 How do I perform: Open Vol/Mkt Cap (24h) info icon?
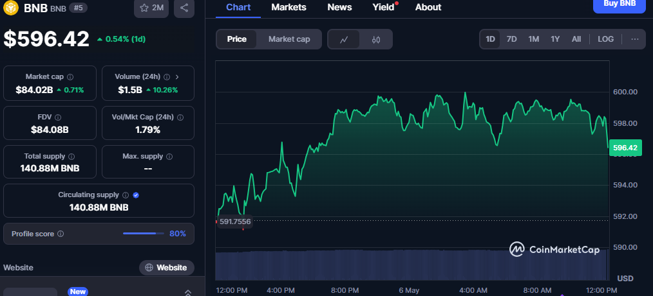[x=180, y=118]
